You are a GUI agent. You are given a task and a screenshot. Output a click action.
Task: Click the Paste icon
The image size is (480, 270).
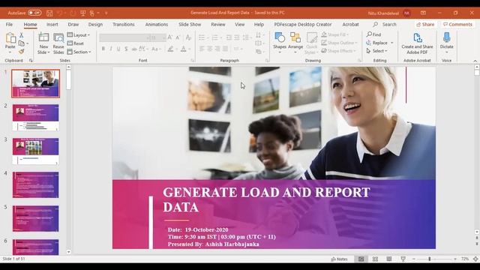(x=10, y=38)
